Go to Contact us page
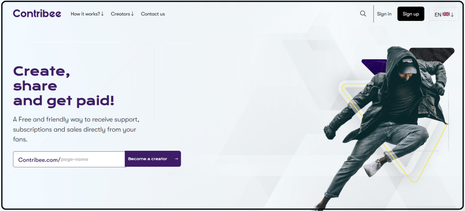This screenshot has width=465, height=211. click(x=153, y=14)
